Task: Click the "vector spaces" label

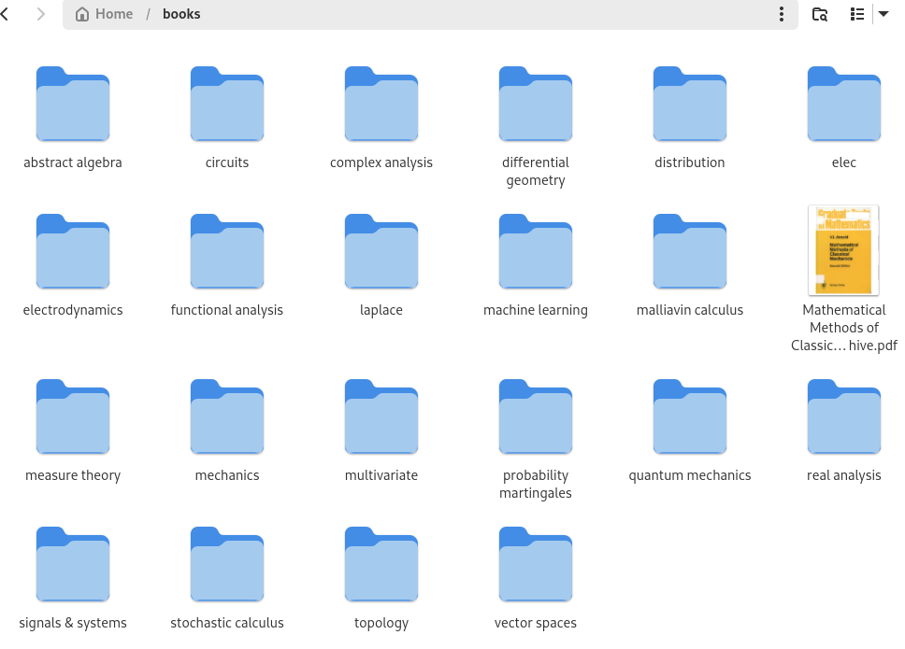Action: (536, 623)
